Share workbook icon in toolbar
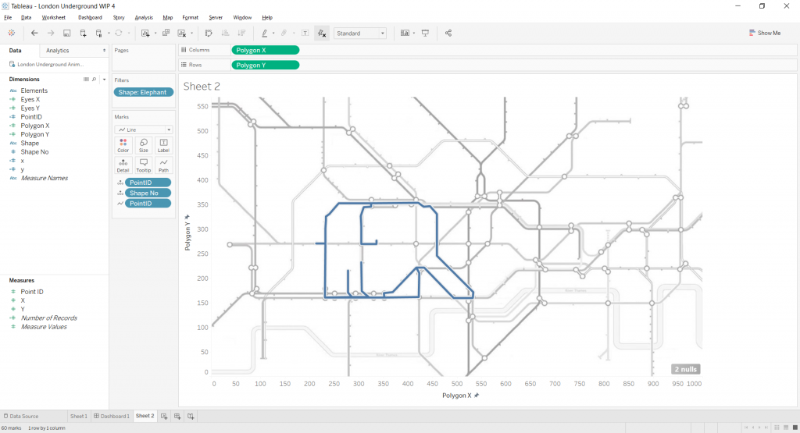Screen dimensions: 800x433 click(448, 33)
